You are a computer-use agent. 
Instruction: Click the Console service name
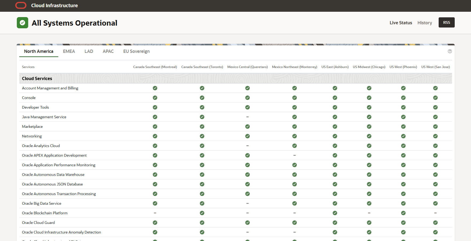[x=29, y=98]
